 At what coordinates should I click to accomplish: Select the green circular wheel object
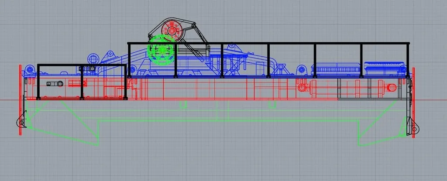(162, 49)
